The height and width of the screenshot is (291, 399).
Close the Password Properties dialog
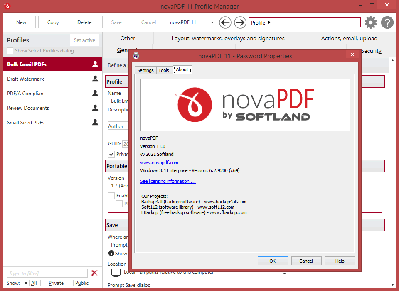click(x=352, y=54)
